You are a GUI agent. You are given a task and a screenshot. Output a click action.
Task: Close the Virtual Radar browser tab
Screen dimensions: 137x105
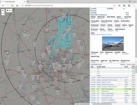25,2
